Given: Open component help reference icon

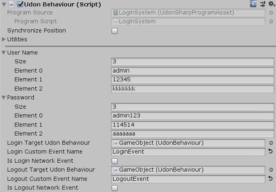Looking at the screenshot, I should [253, 4].
